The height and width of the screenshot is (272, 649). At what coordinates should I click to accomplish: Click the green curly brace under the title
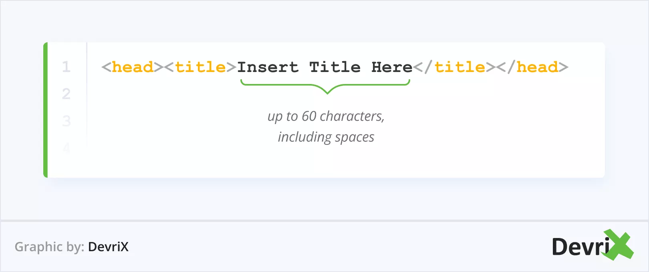(325, 86)
